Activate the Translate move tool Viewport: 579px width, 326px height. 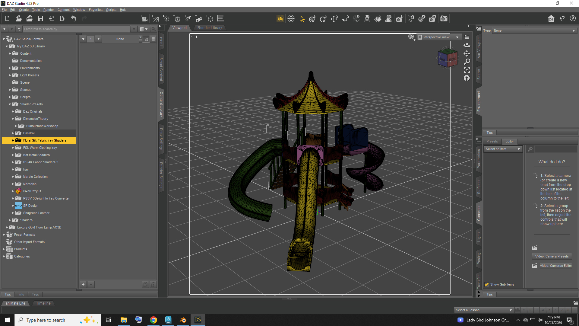coord(334,19)
